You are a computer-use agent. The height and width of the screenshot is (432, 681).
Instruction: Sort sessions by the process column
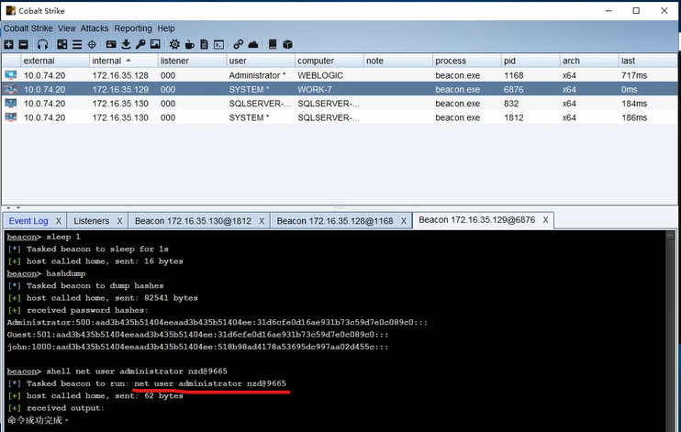[x=467, y=61]
